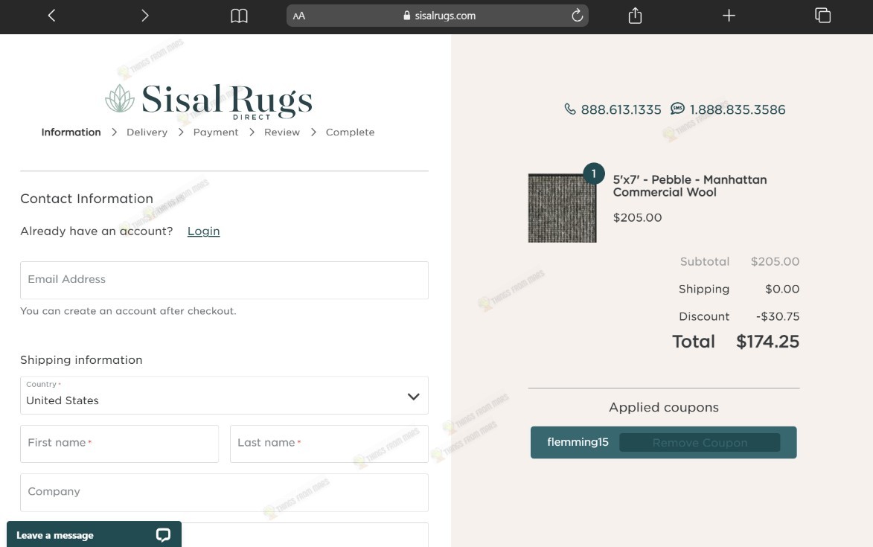The width and height of the screenshot is (873, 547).
Task: Open the Safari share sheet icon
Action: (x=636, y=16)
